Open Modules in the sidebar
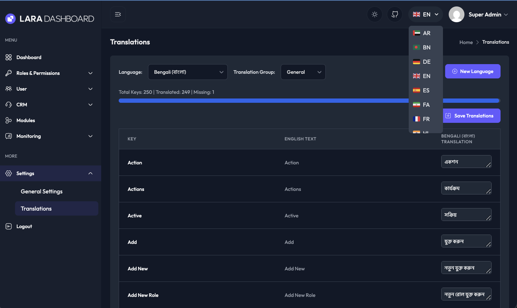 coord(26,120)
